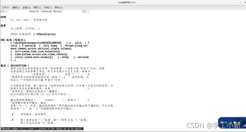The width and height of the screenshot is (246, 132).
Task: Click the --help option text
Action: coord(63,57)
